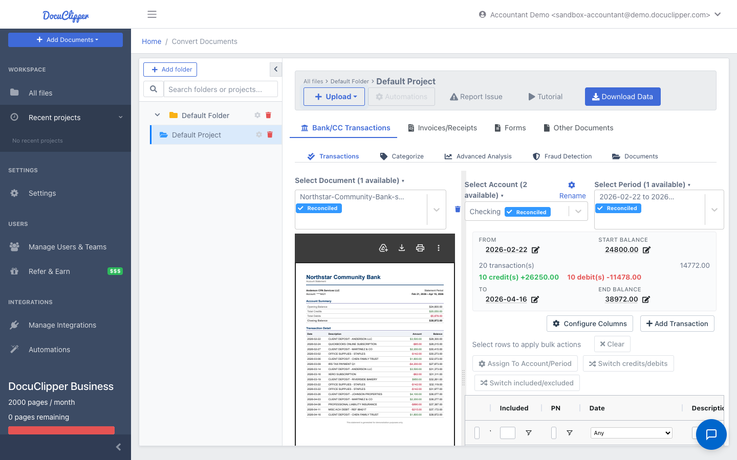This screenshot has height=460, width=737.
Task: Download the PDF in the viewer toolbar
Action: coord(402,248)
